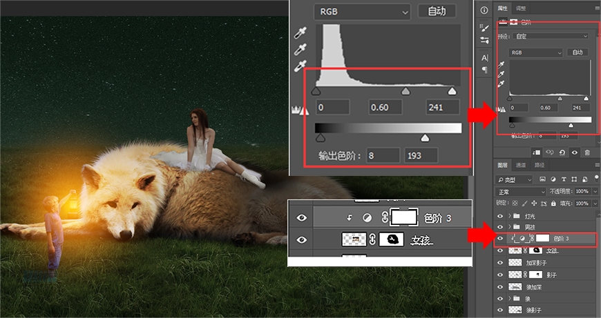Viewport: 601px width, 318px height.
Task: Toggle the layer filtering switch
Action: (x=596, y=179)
